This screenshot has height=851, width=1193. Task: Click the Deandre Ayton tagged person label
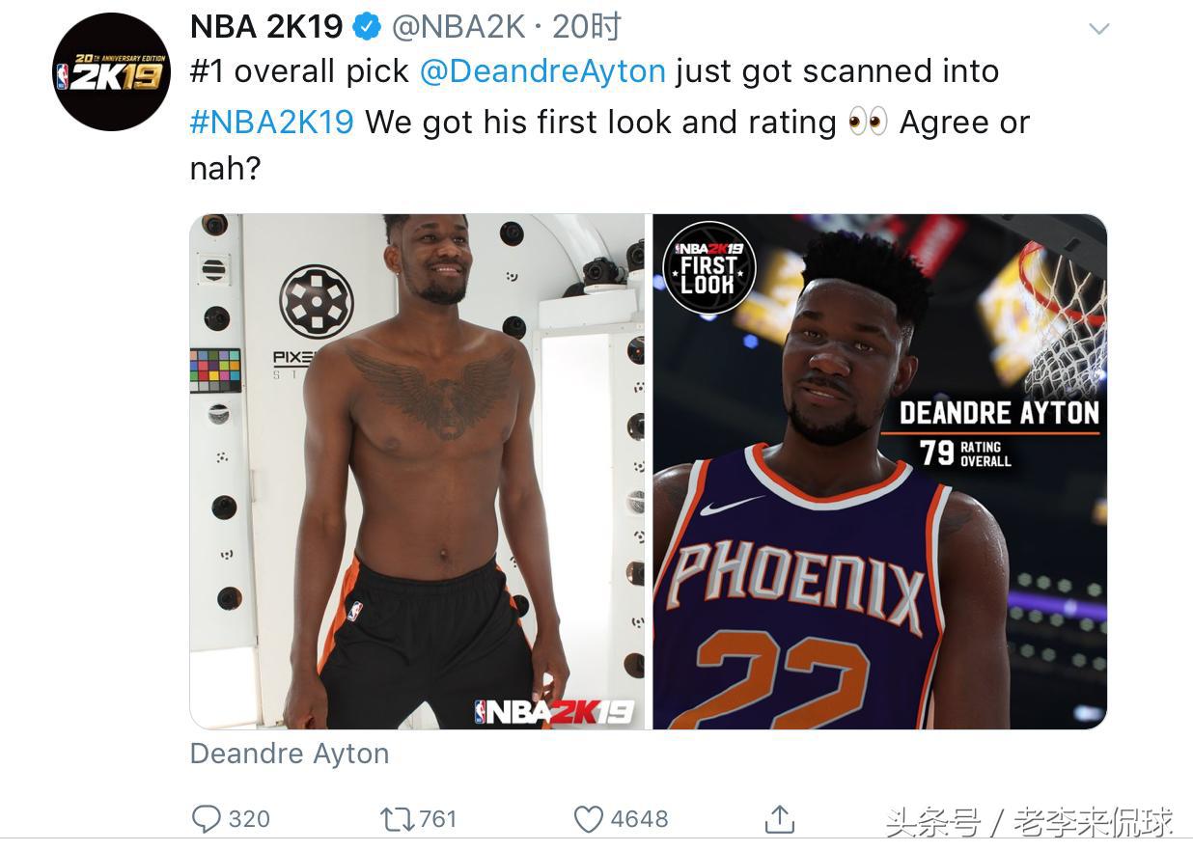click(x=290, y=754)
